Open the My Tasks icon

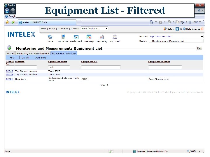coord(63,37)
